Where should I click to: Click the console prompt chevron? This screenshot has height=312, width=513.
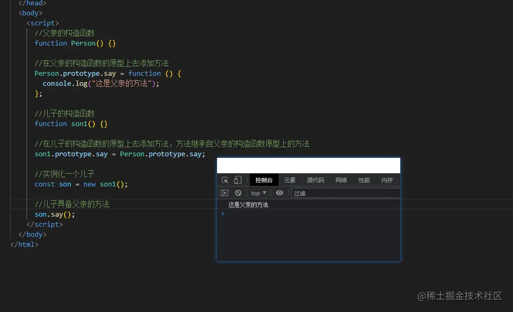(223, 213)
